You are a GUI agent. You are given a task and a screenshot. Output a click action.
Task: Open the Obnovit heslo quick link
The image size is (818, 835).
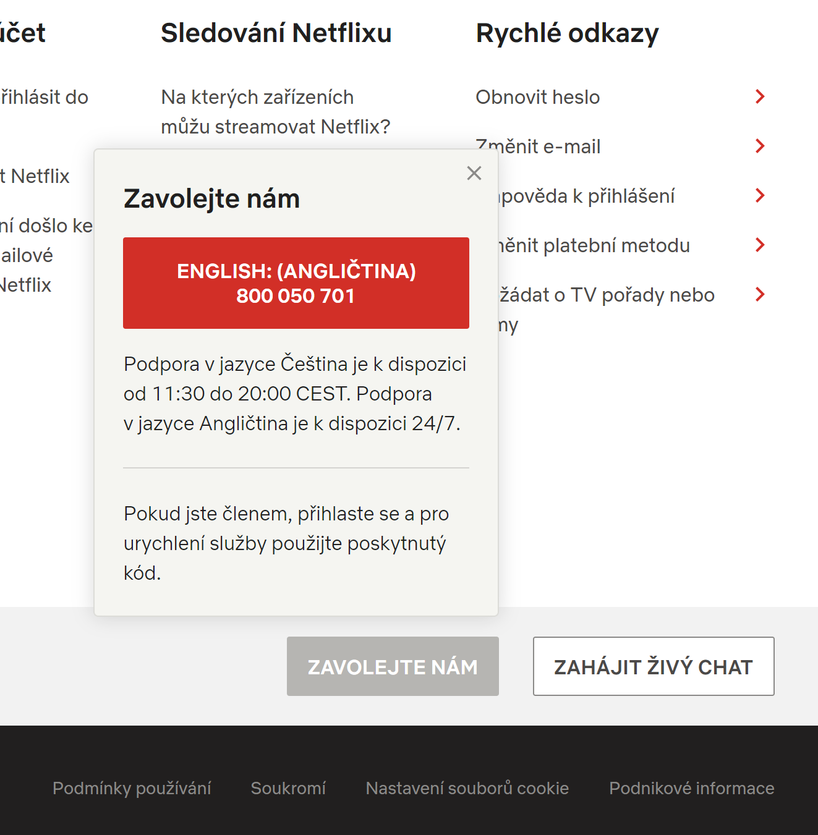(x=537, y=97)
